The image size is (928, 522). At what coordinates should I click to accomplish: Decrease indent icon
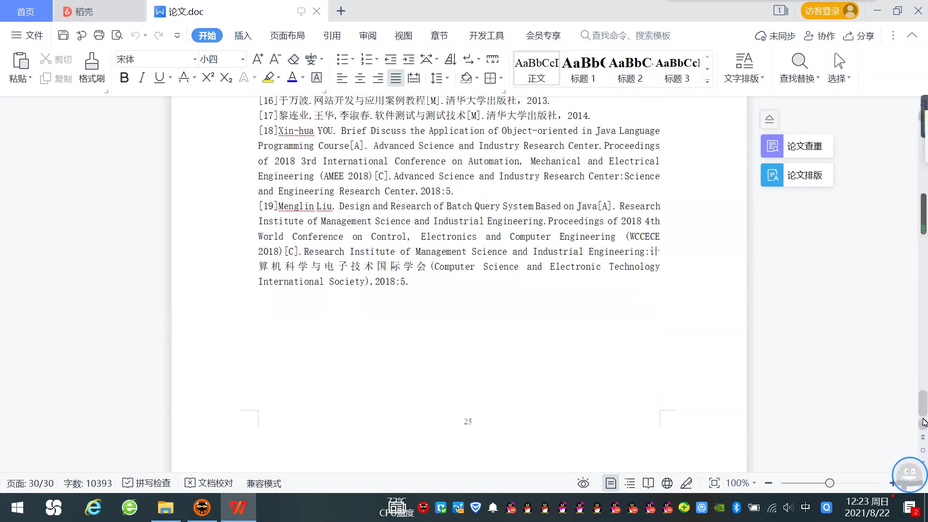pos(391,59)
